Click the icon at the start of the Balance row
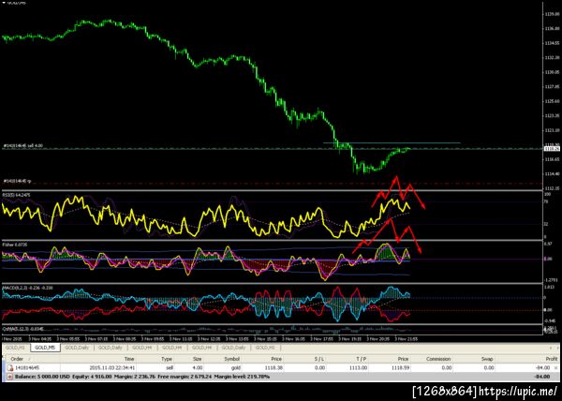 [x=9, y=377]
